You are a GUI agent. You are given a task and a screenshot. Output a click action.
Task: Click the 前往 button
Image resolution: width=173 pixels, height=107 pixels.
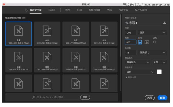coord(85,97)
